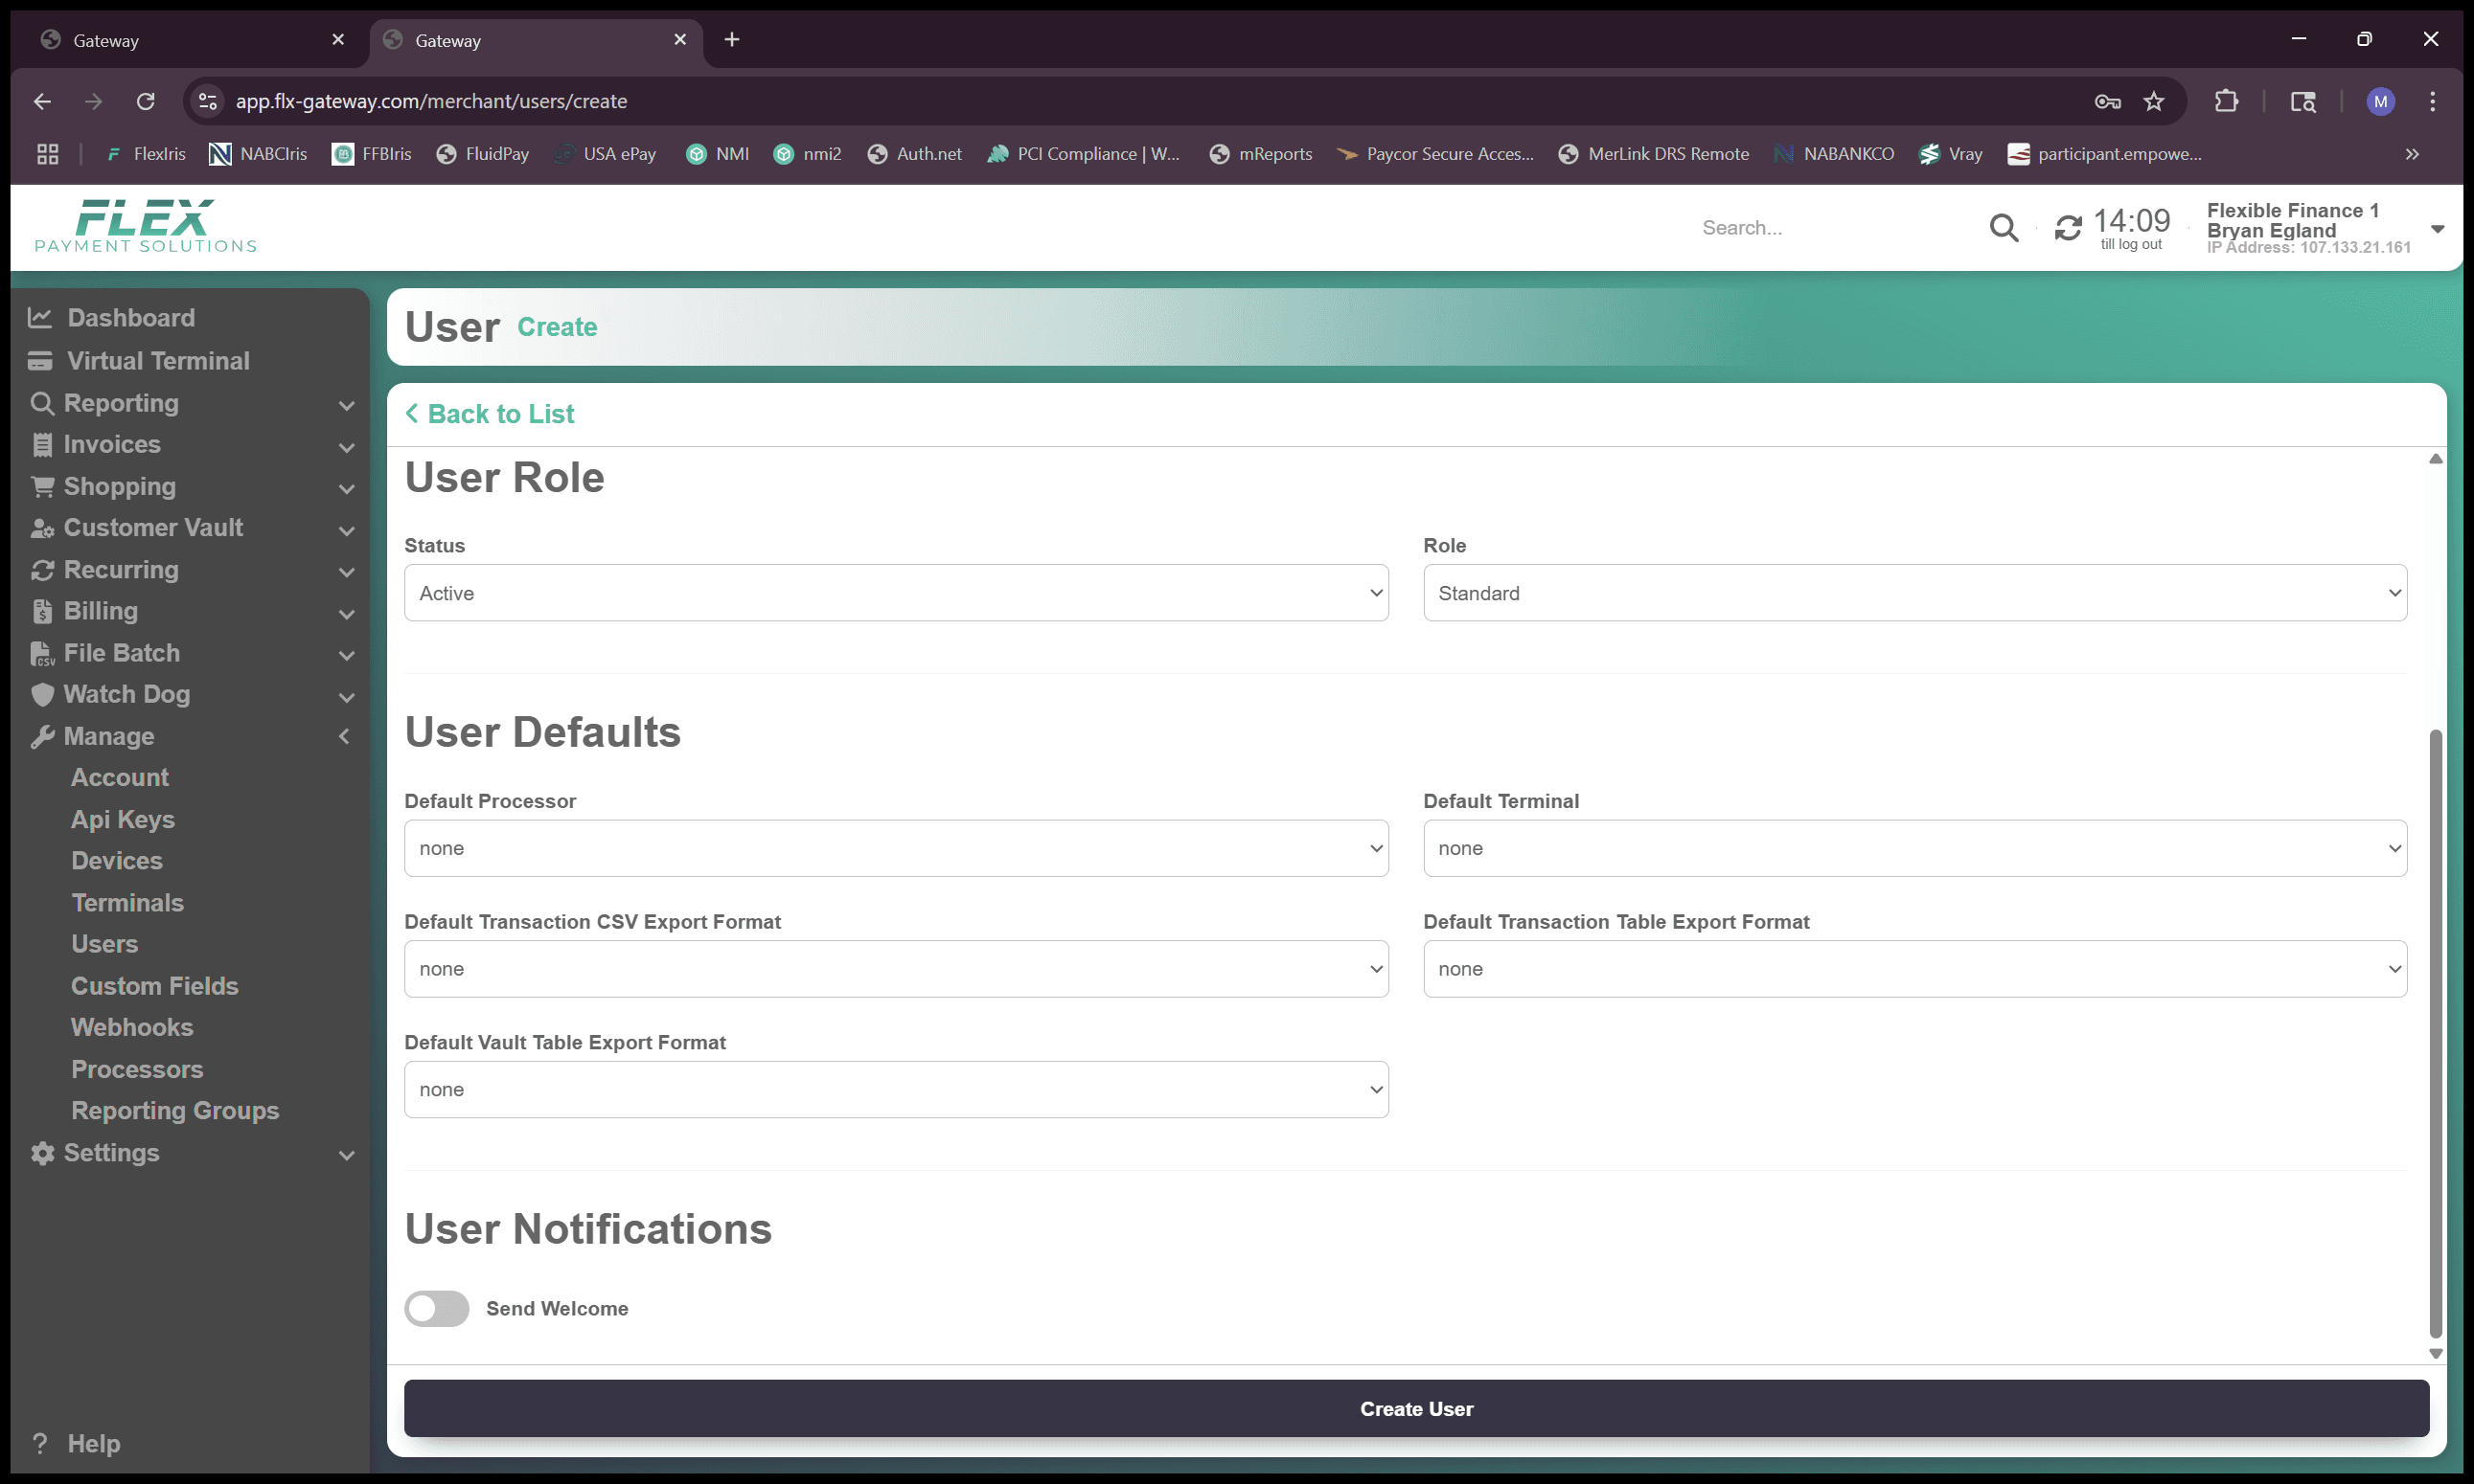
Task: Open the Help link in sidebar
Action: tap(76, 1444)
